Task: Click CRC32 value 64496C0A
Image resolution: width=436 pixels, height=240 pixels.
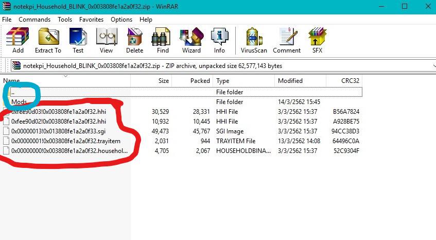Action: [x=346, y=141]
